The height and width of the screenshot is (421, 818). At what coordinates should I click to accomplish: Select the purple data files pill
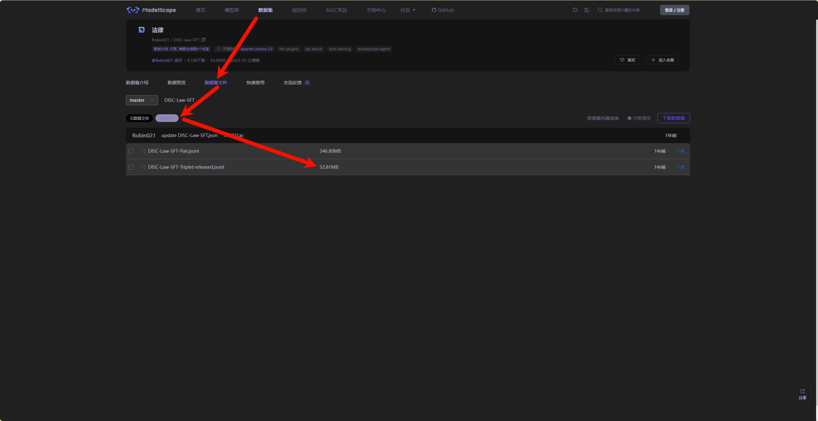pos(167,118)
